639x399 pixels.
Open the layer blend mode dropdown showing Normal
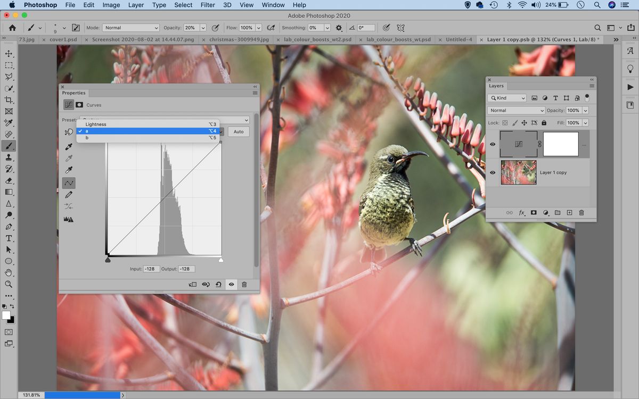515,110
